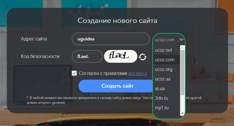Click the Создание нового сайта heading
Image resolution: width=234 pixels, height=126 pixels.
tap(117, 21)
